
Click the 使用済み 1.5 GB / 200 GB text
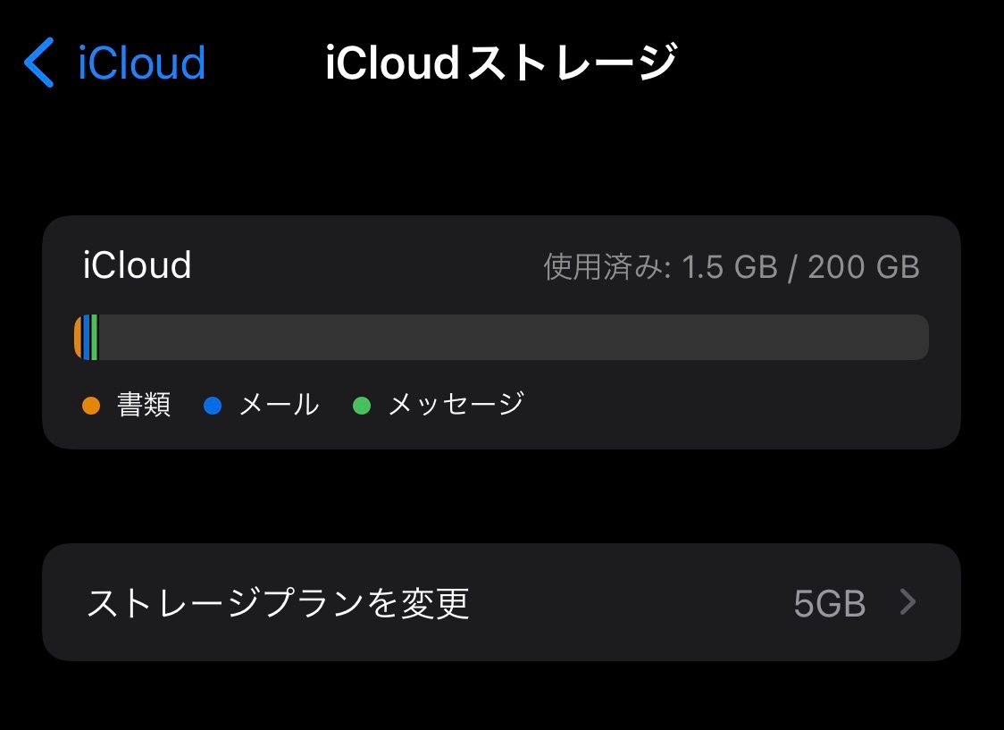[x=732, y=267]
